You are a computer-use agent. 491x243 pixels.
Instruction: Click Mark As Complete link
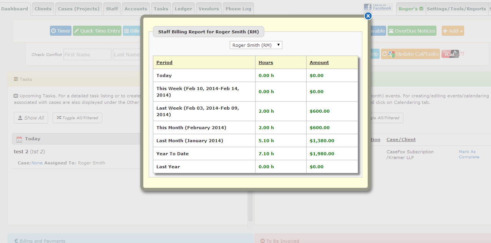click(469, 154)
